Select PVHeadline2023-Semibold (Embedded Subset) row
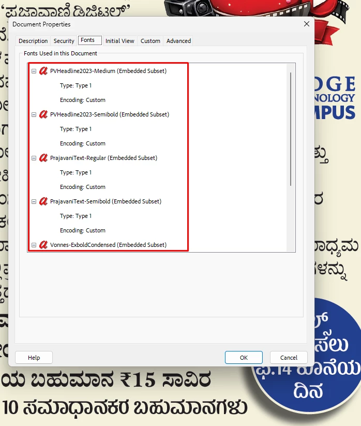The height and width of the screenshot is (426, 361). point(110,114)
